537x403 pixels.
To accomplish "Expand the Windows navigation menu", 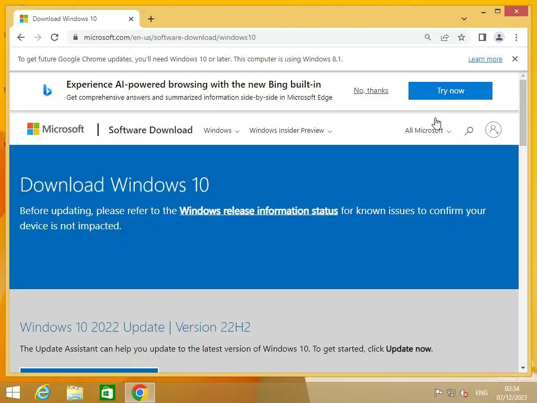I will click(x=221, y=131).
